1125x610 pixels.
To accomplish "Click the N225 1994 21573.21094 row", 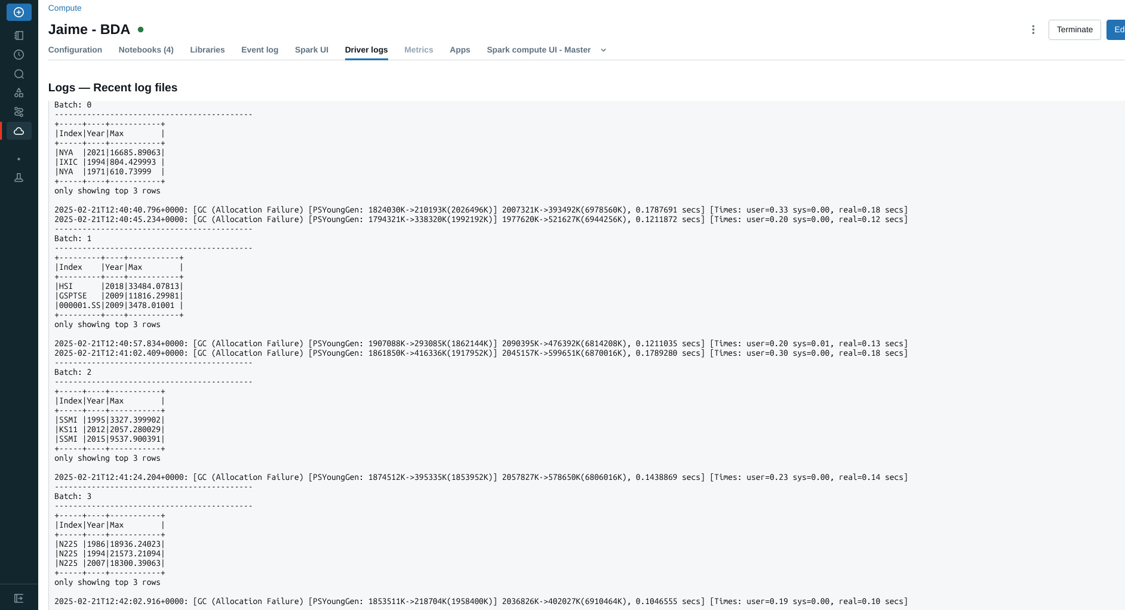I will click(x=110, y=554).
